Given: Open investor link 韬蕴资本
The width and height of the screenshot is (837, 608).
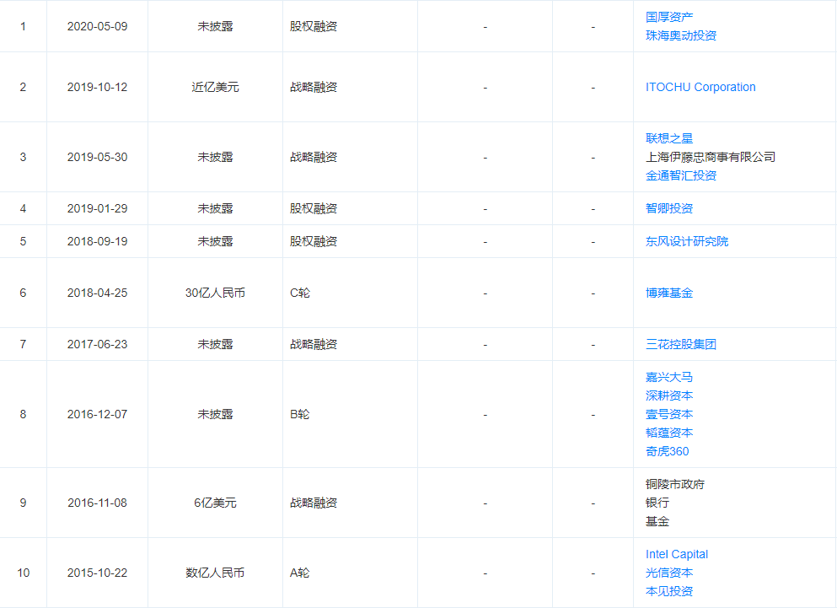Looking at the screenshot, I should [669, 433].
